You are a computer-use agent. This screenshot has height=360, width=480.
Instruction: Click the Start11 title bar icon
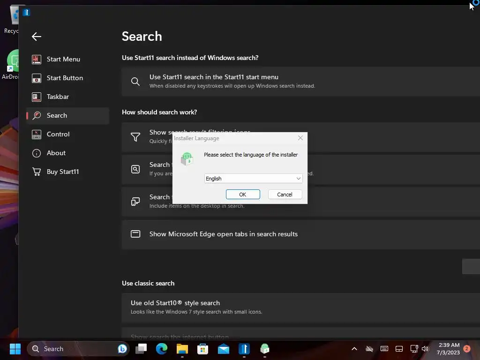coord(26,12)
